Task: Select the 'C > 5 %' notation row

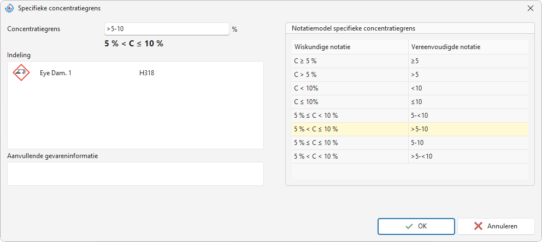Action: pyautogui.click(x=410, y=75)
